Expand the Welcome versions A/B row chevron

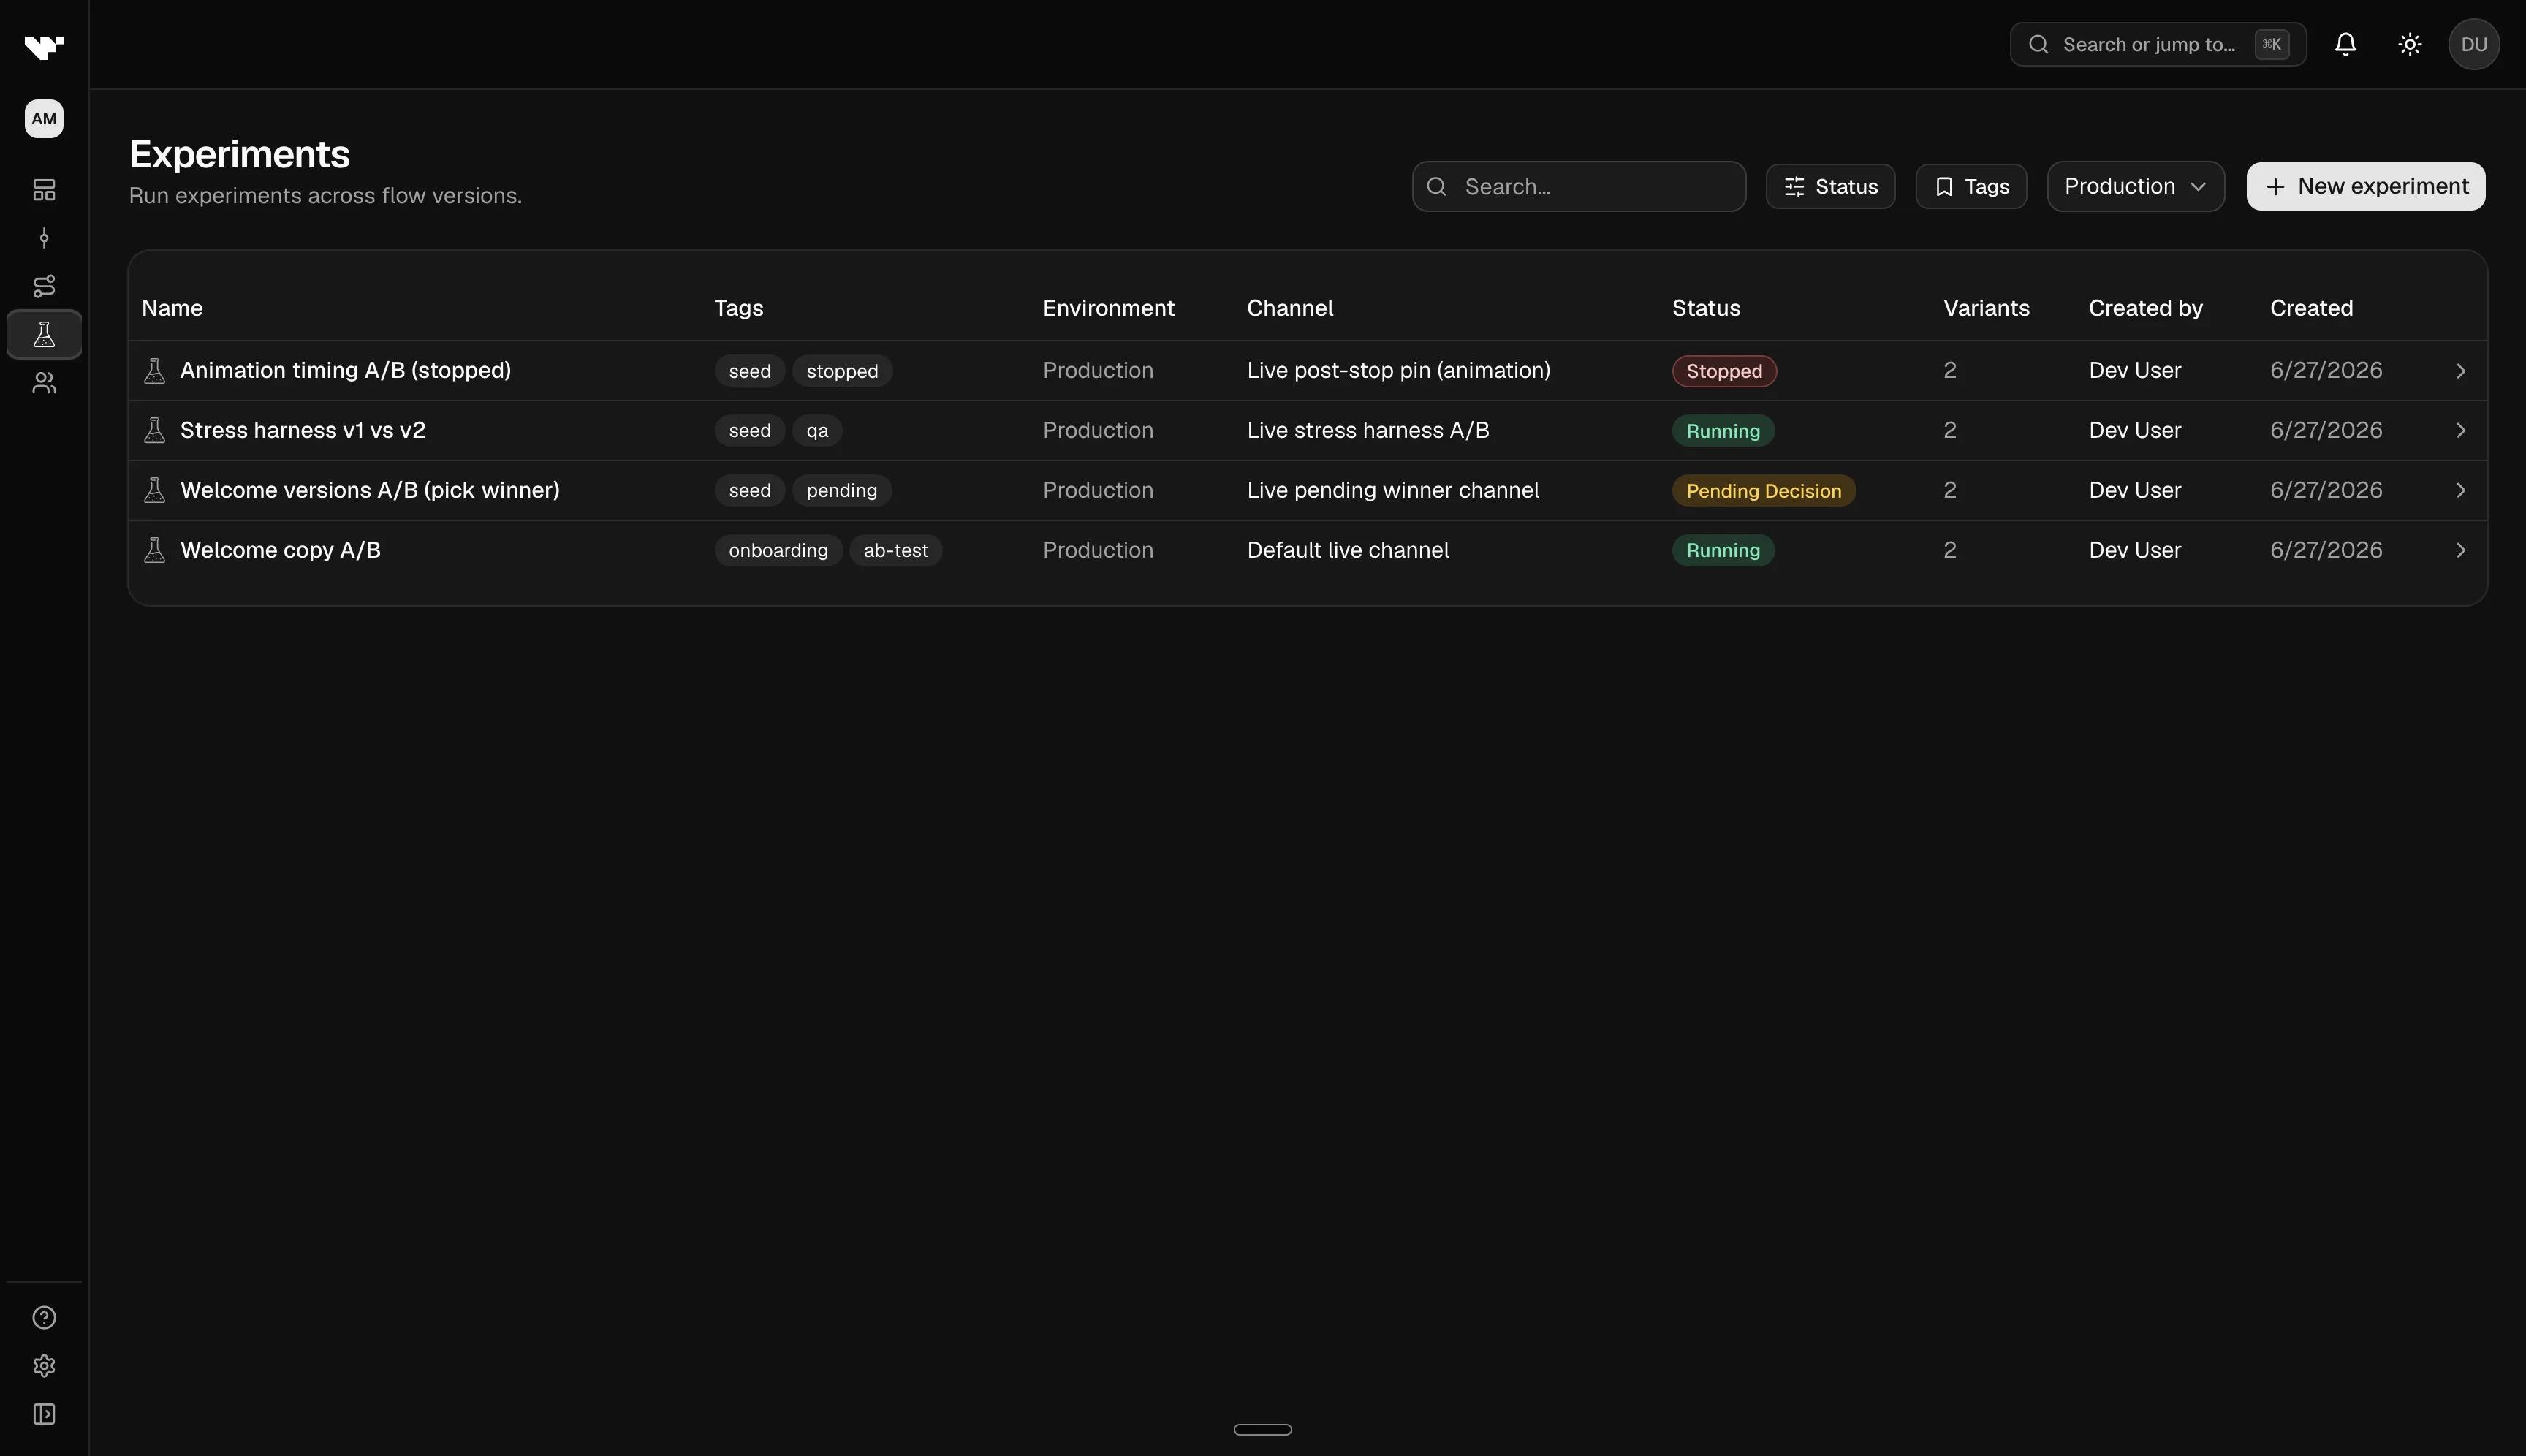click(2461, 490)
